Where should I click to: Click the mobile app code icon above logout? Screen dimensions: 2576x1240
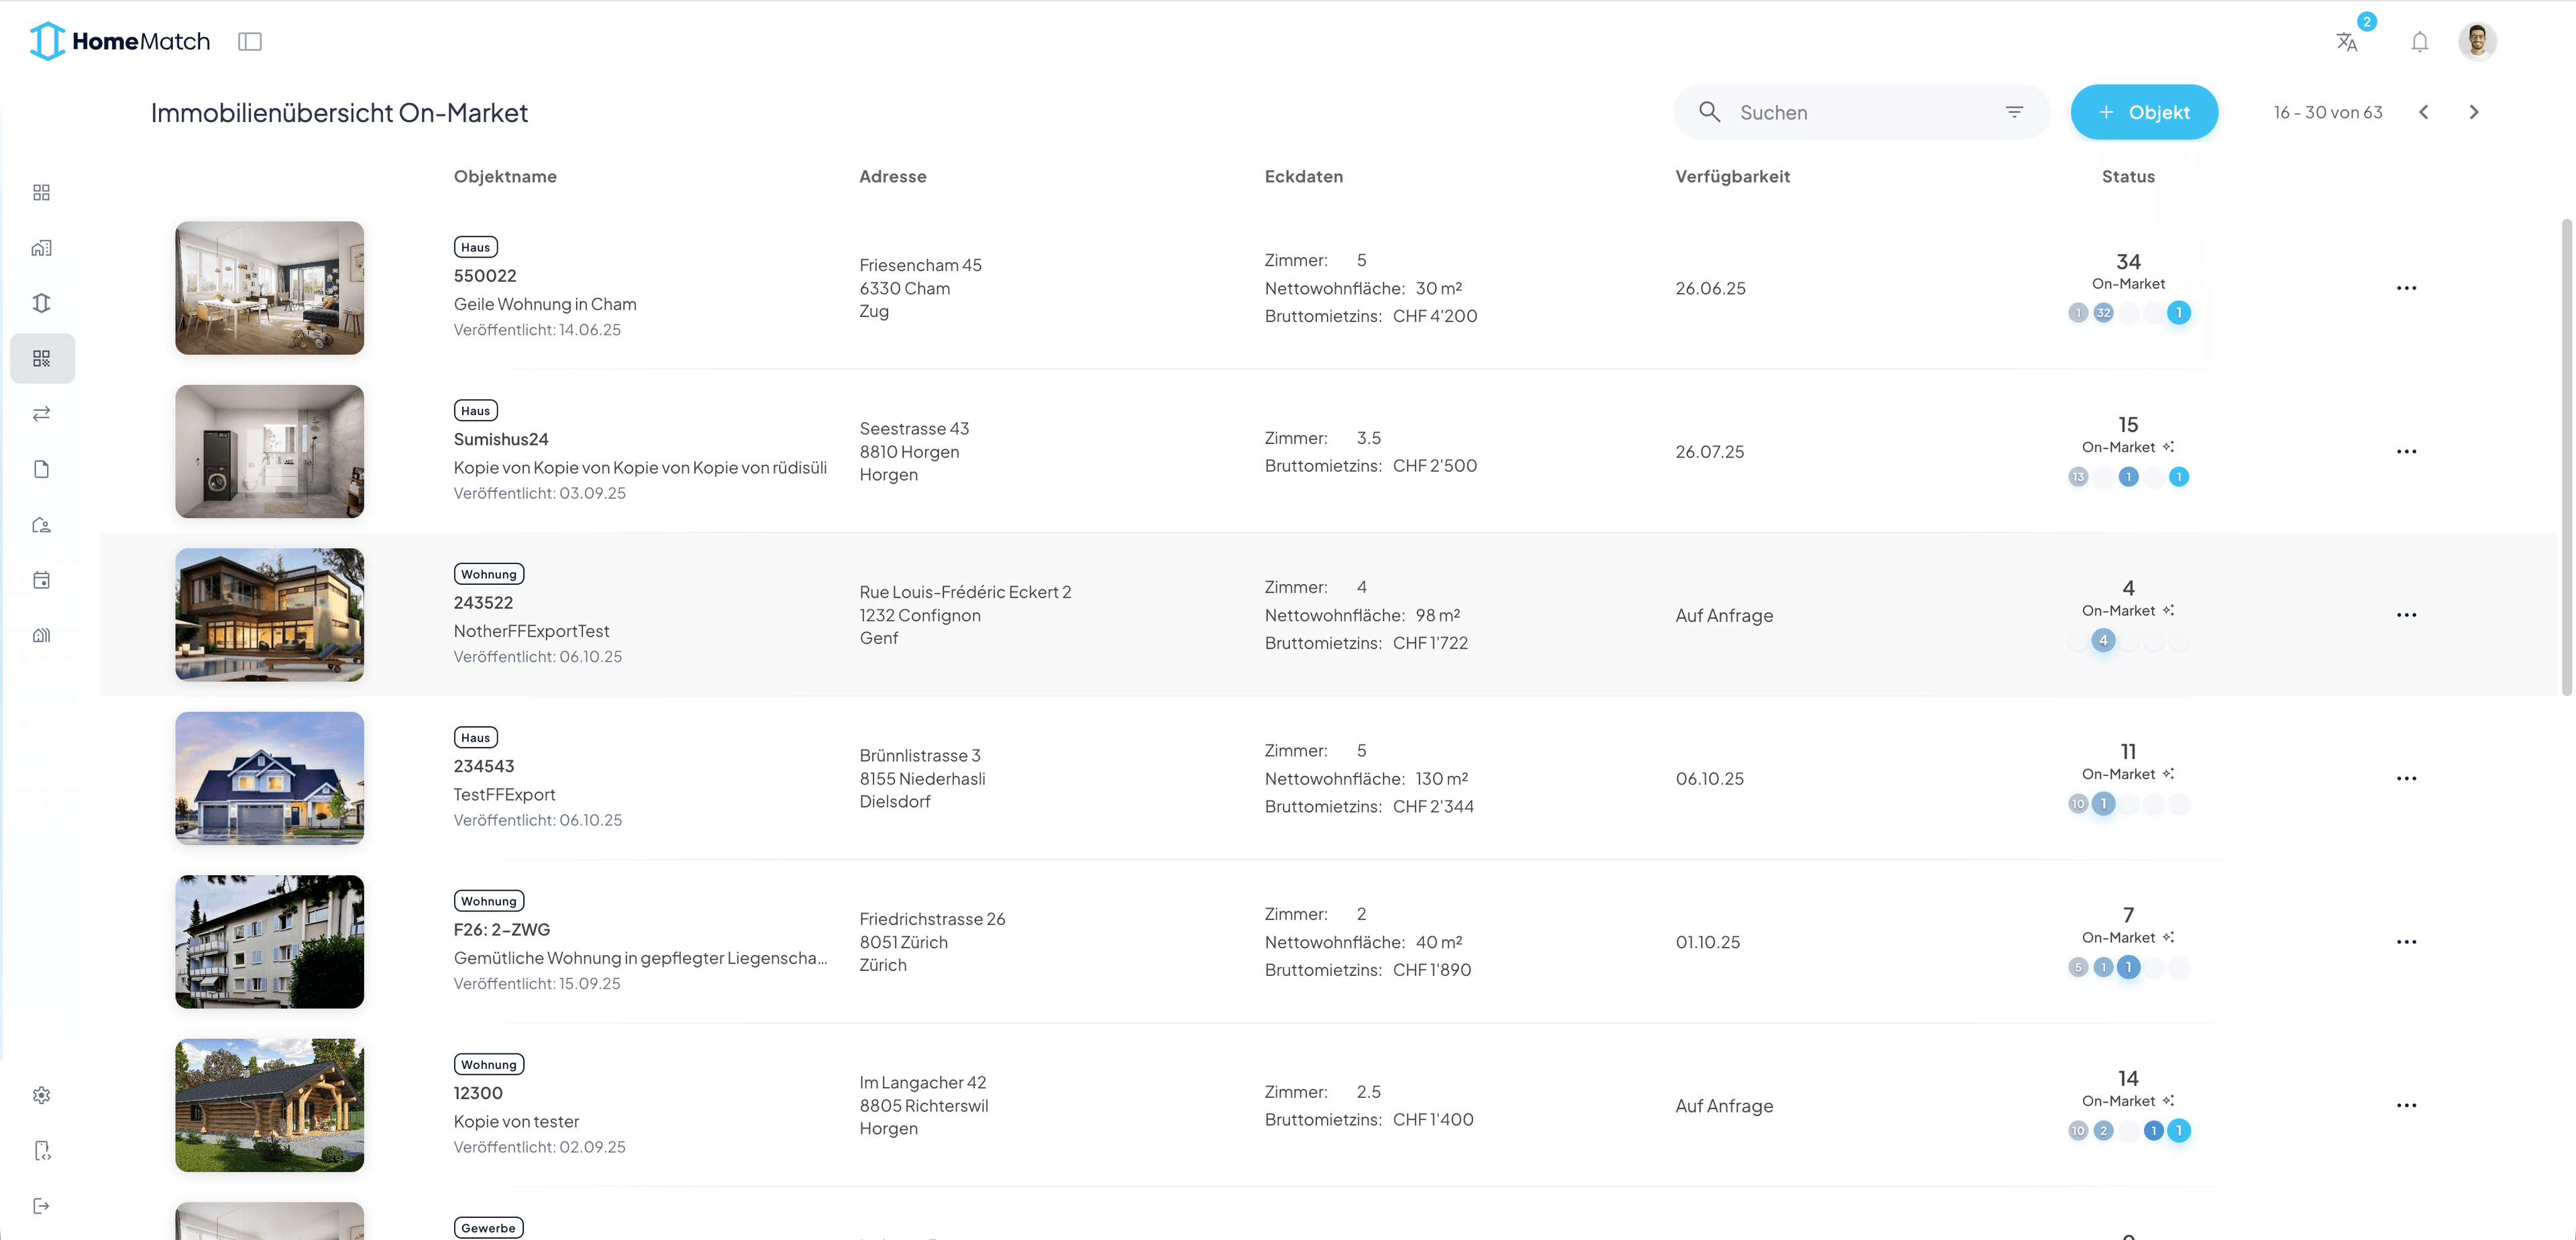pos(42,1150)
